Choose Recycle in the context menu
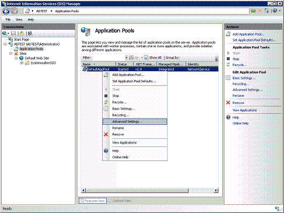Image resolution: width=284 pixels, height=213 pixels. [135, 102]
